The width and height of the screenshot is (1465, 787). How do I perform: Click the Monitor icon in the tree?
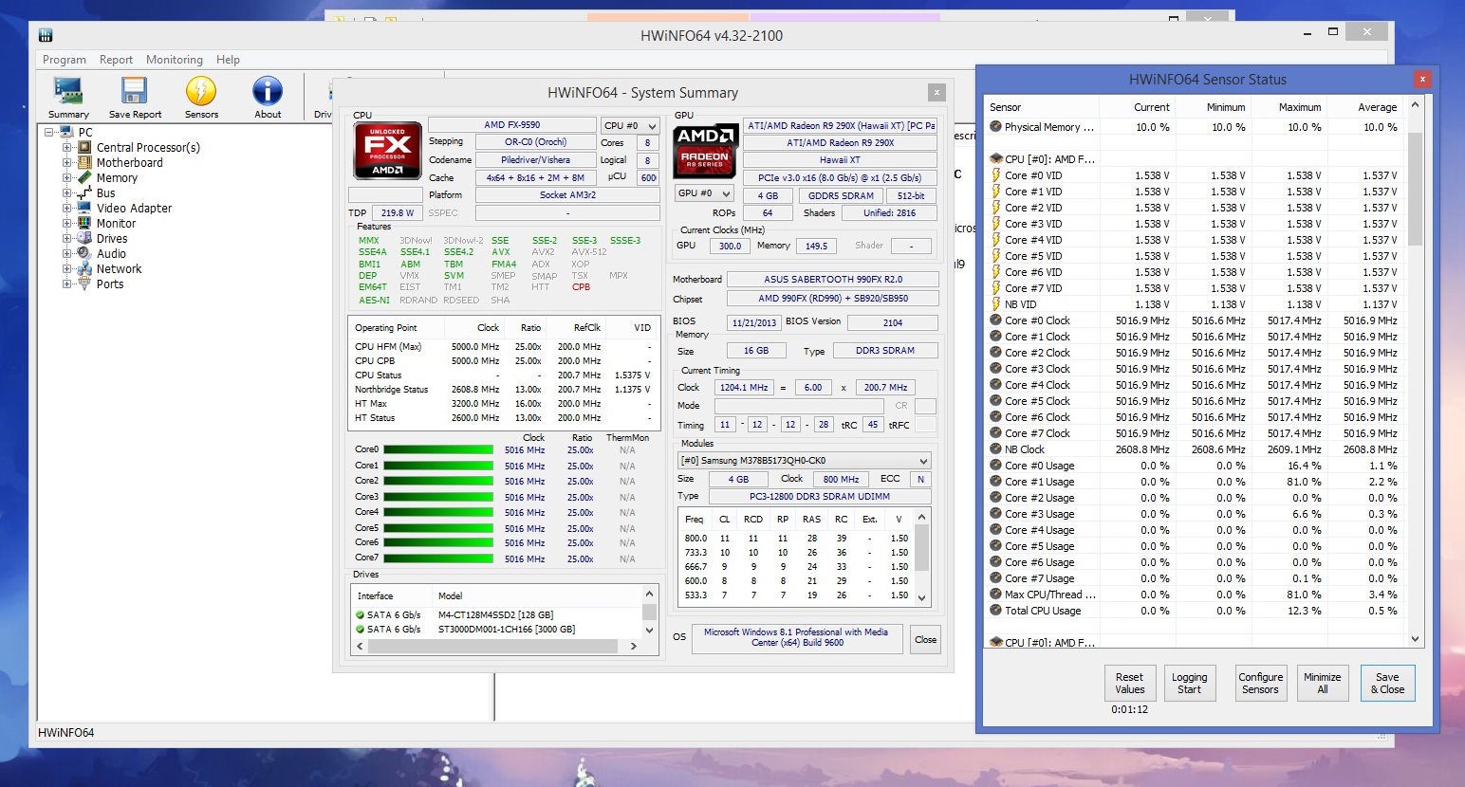click(84, 223)
